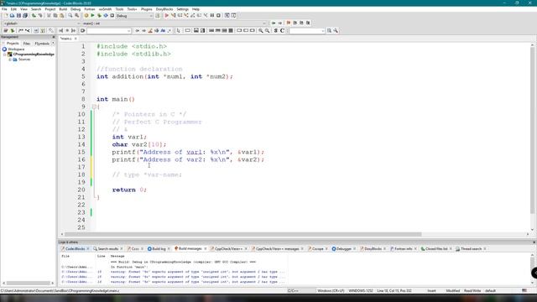537x302 pixels.
Task: Click the Zoom out icon on the lower toolbar
Action: 267,31
